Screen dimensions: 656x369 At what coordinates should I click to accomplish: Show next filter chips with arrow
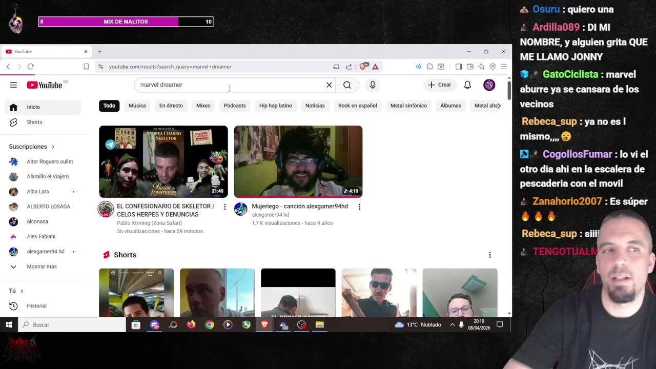pos(499,106)
